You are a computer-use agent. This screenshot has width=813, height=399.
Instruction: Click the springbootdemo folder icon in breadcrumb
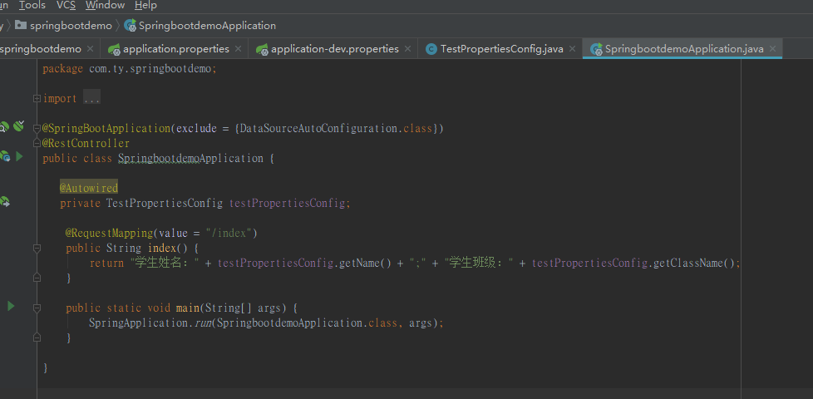pos(21,25)
